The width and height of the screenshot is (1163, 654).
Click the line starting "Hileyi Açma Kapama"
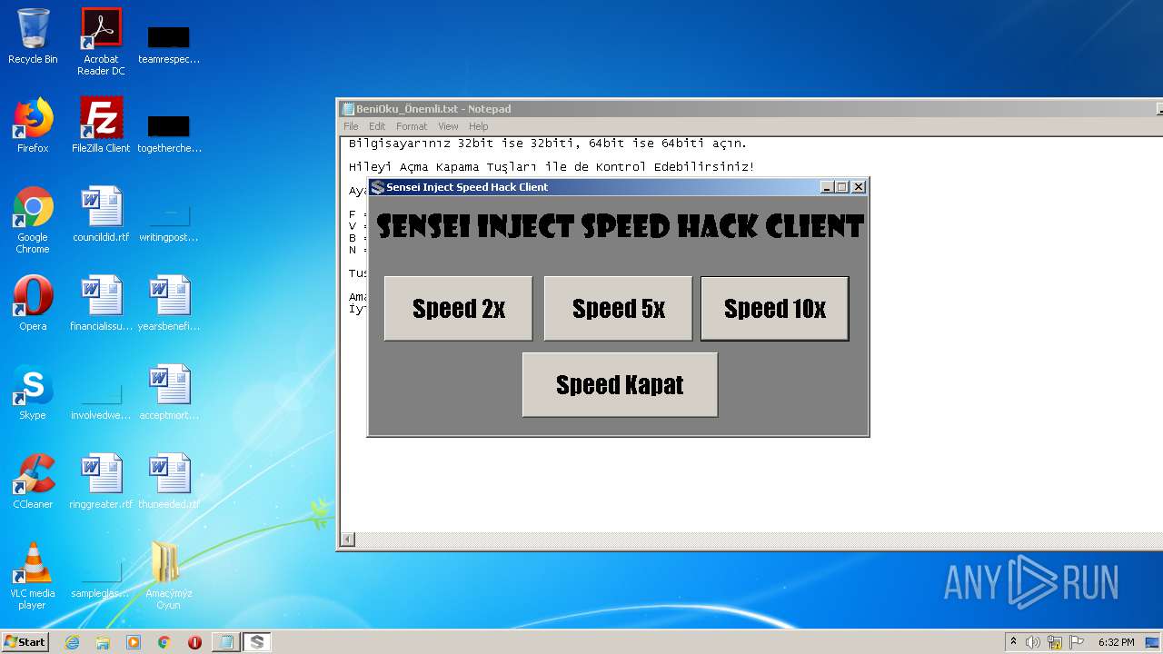pyautogui.click(x=552, y=167)
